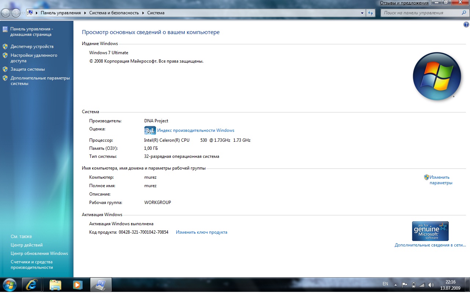Select Система и безопасность in breadcrumb path

[114, 13]
